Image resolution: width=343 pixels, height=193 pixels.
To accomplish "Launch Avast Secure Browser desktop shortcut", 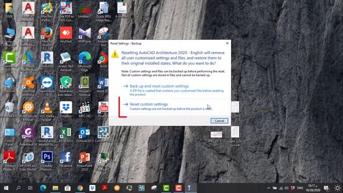I will coord(28,112).
